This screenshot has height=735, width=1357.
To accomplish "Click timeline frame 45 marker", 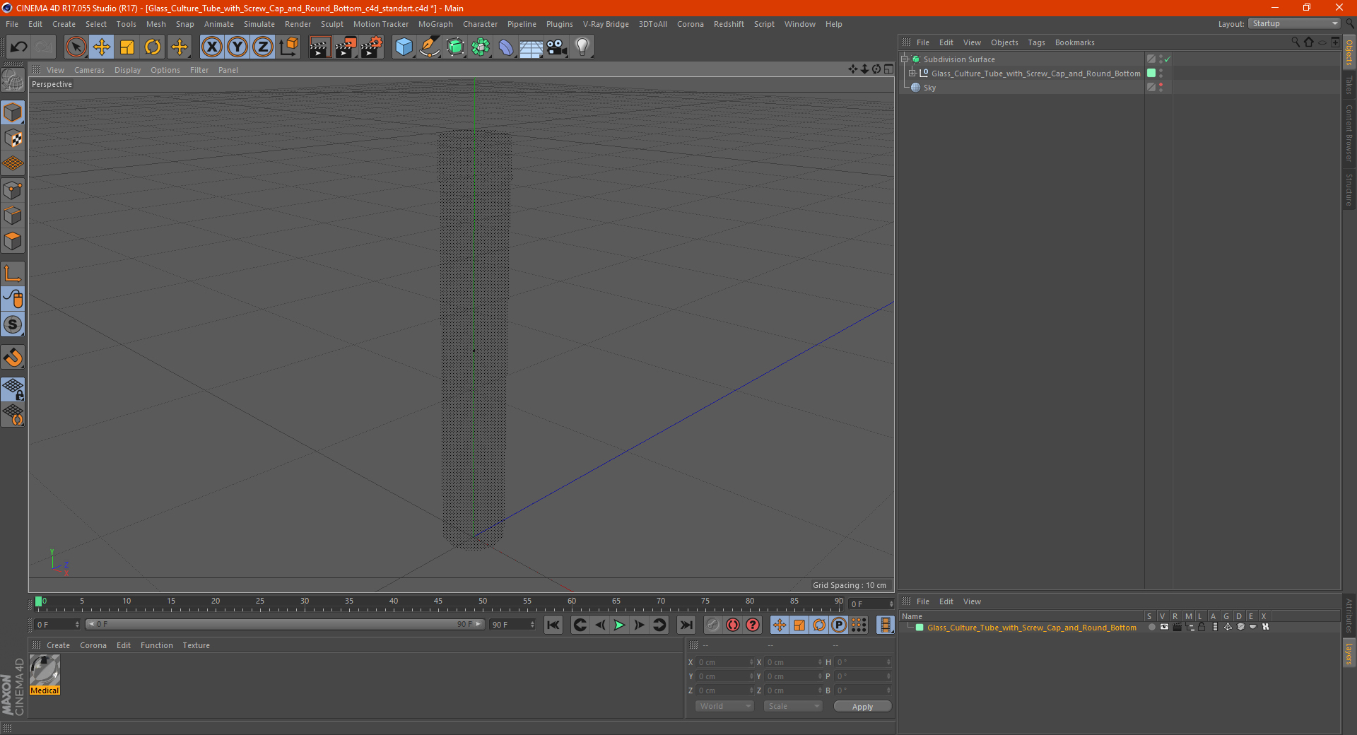I will 438,602.
